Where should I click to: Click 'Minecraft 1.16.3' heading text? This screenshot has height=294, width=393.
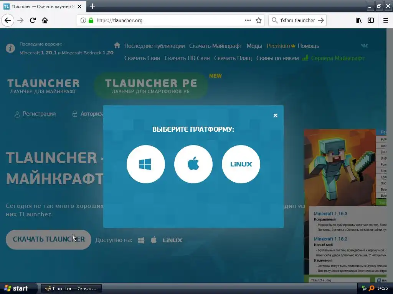tap(330, 214)
